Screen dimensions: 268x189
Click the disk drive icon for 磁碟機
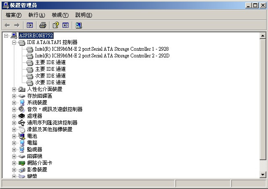pyautogui.click(x=22, y=156)
